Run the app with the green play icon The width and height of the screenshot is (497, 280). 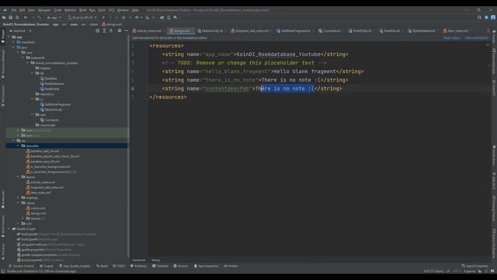pos(103,17)
